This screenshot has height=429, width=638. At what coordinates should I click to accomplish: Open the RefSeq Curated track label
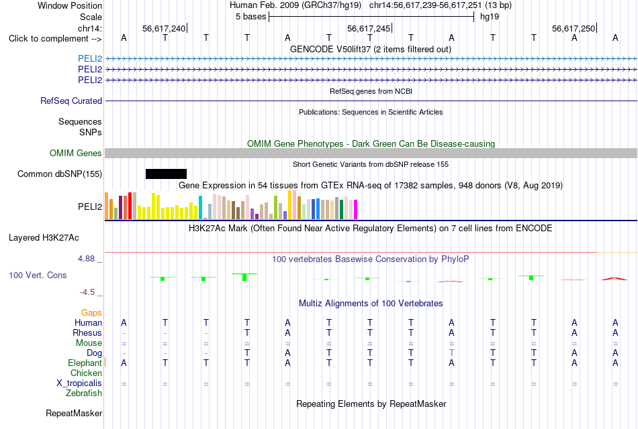pos(71,101)
